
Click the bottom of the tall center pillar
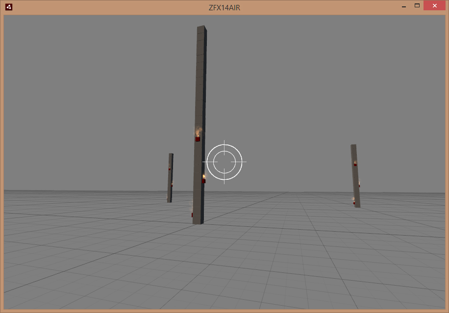197,220
